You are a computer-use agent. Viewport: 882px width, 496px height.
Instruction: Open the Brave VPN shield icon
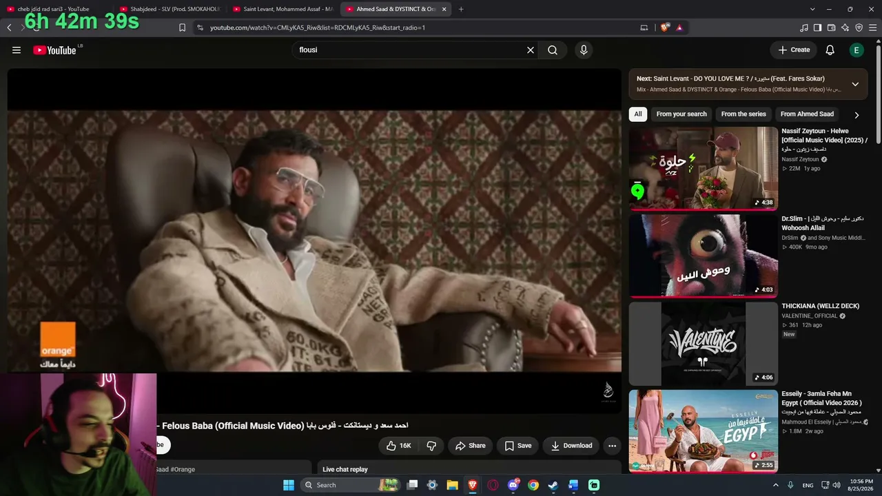click(x=859, y=28)
